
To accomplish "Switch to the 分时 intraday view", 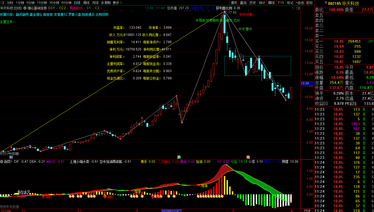I will coord(10,3).
